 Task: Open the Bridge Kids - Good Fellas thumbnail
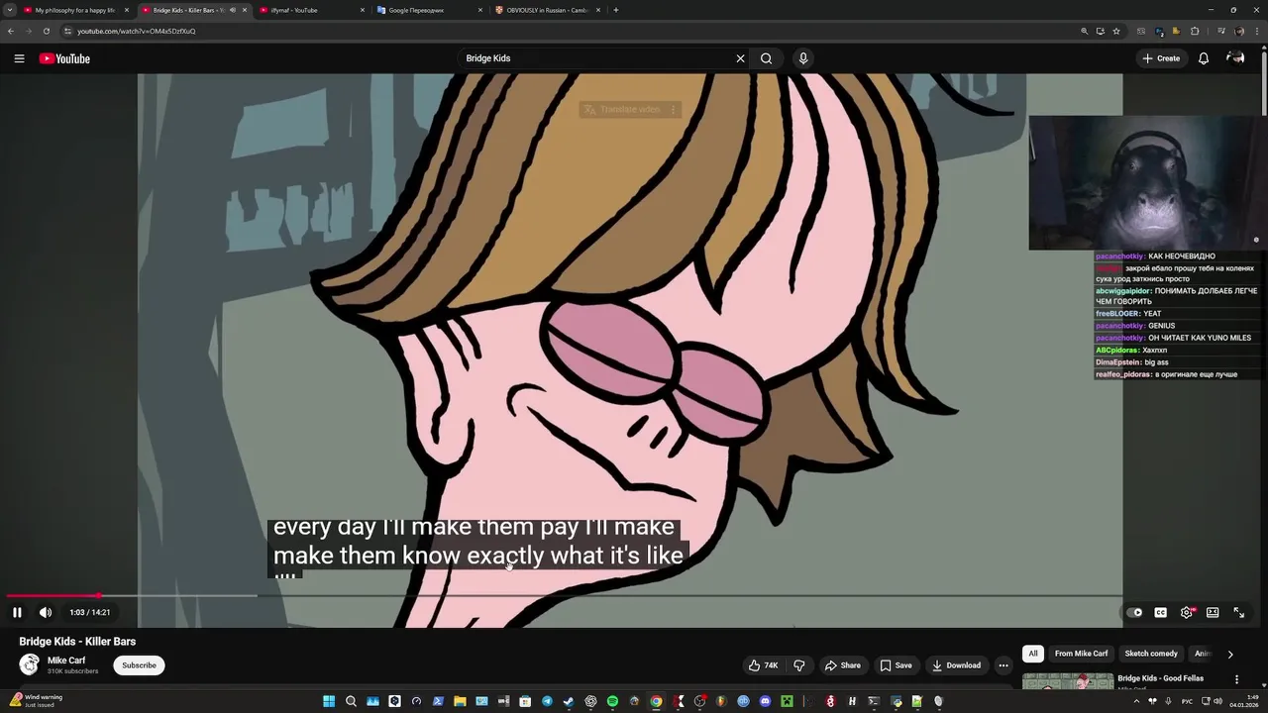(1068, 681)
